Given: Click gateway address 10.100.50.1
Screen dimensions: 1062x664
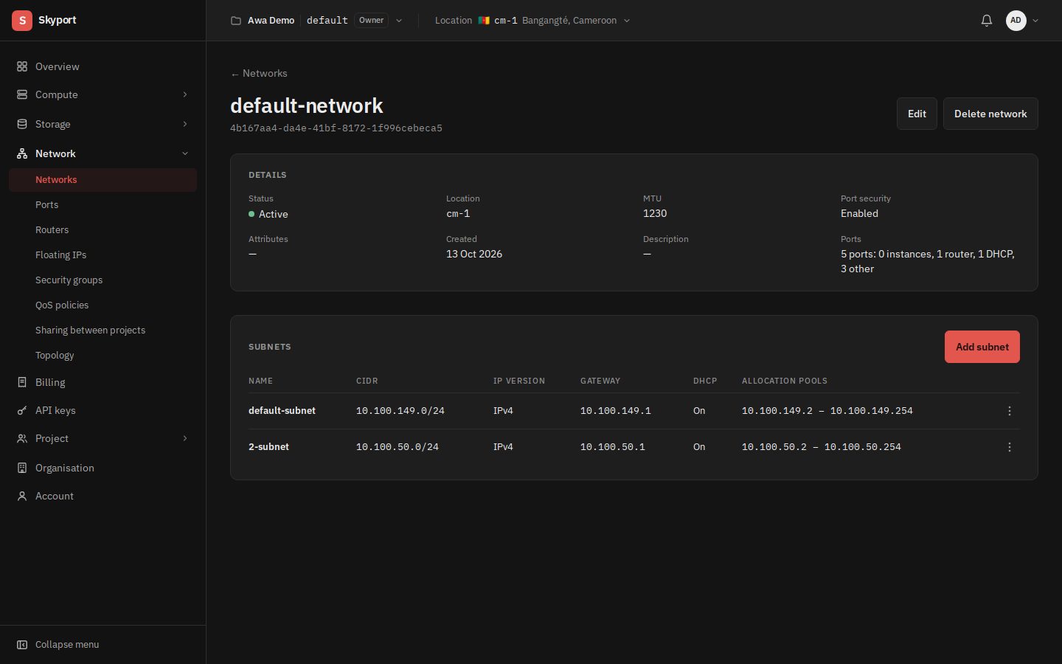Looking at the screenshot, I should coord(613,447).
